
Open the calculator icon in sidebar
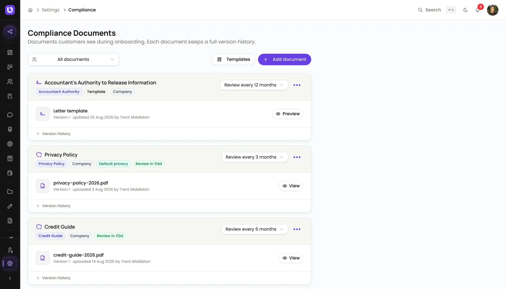point(10,158)
